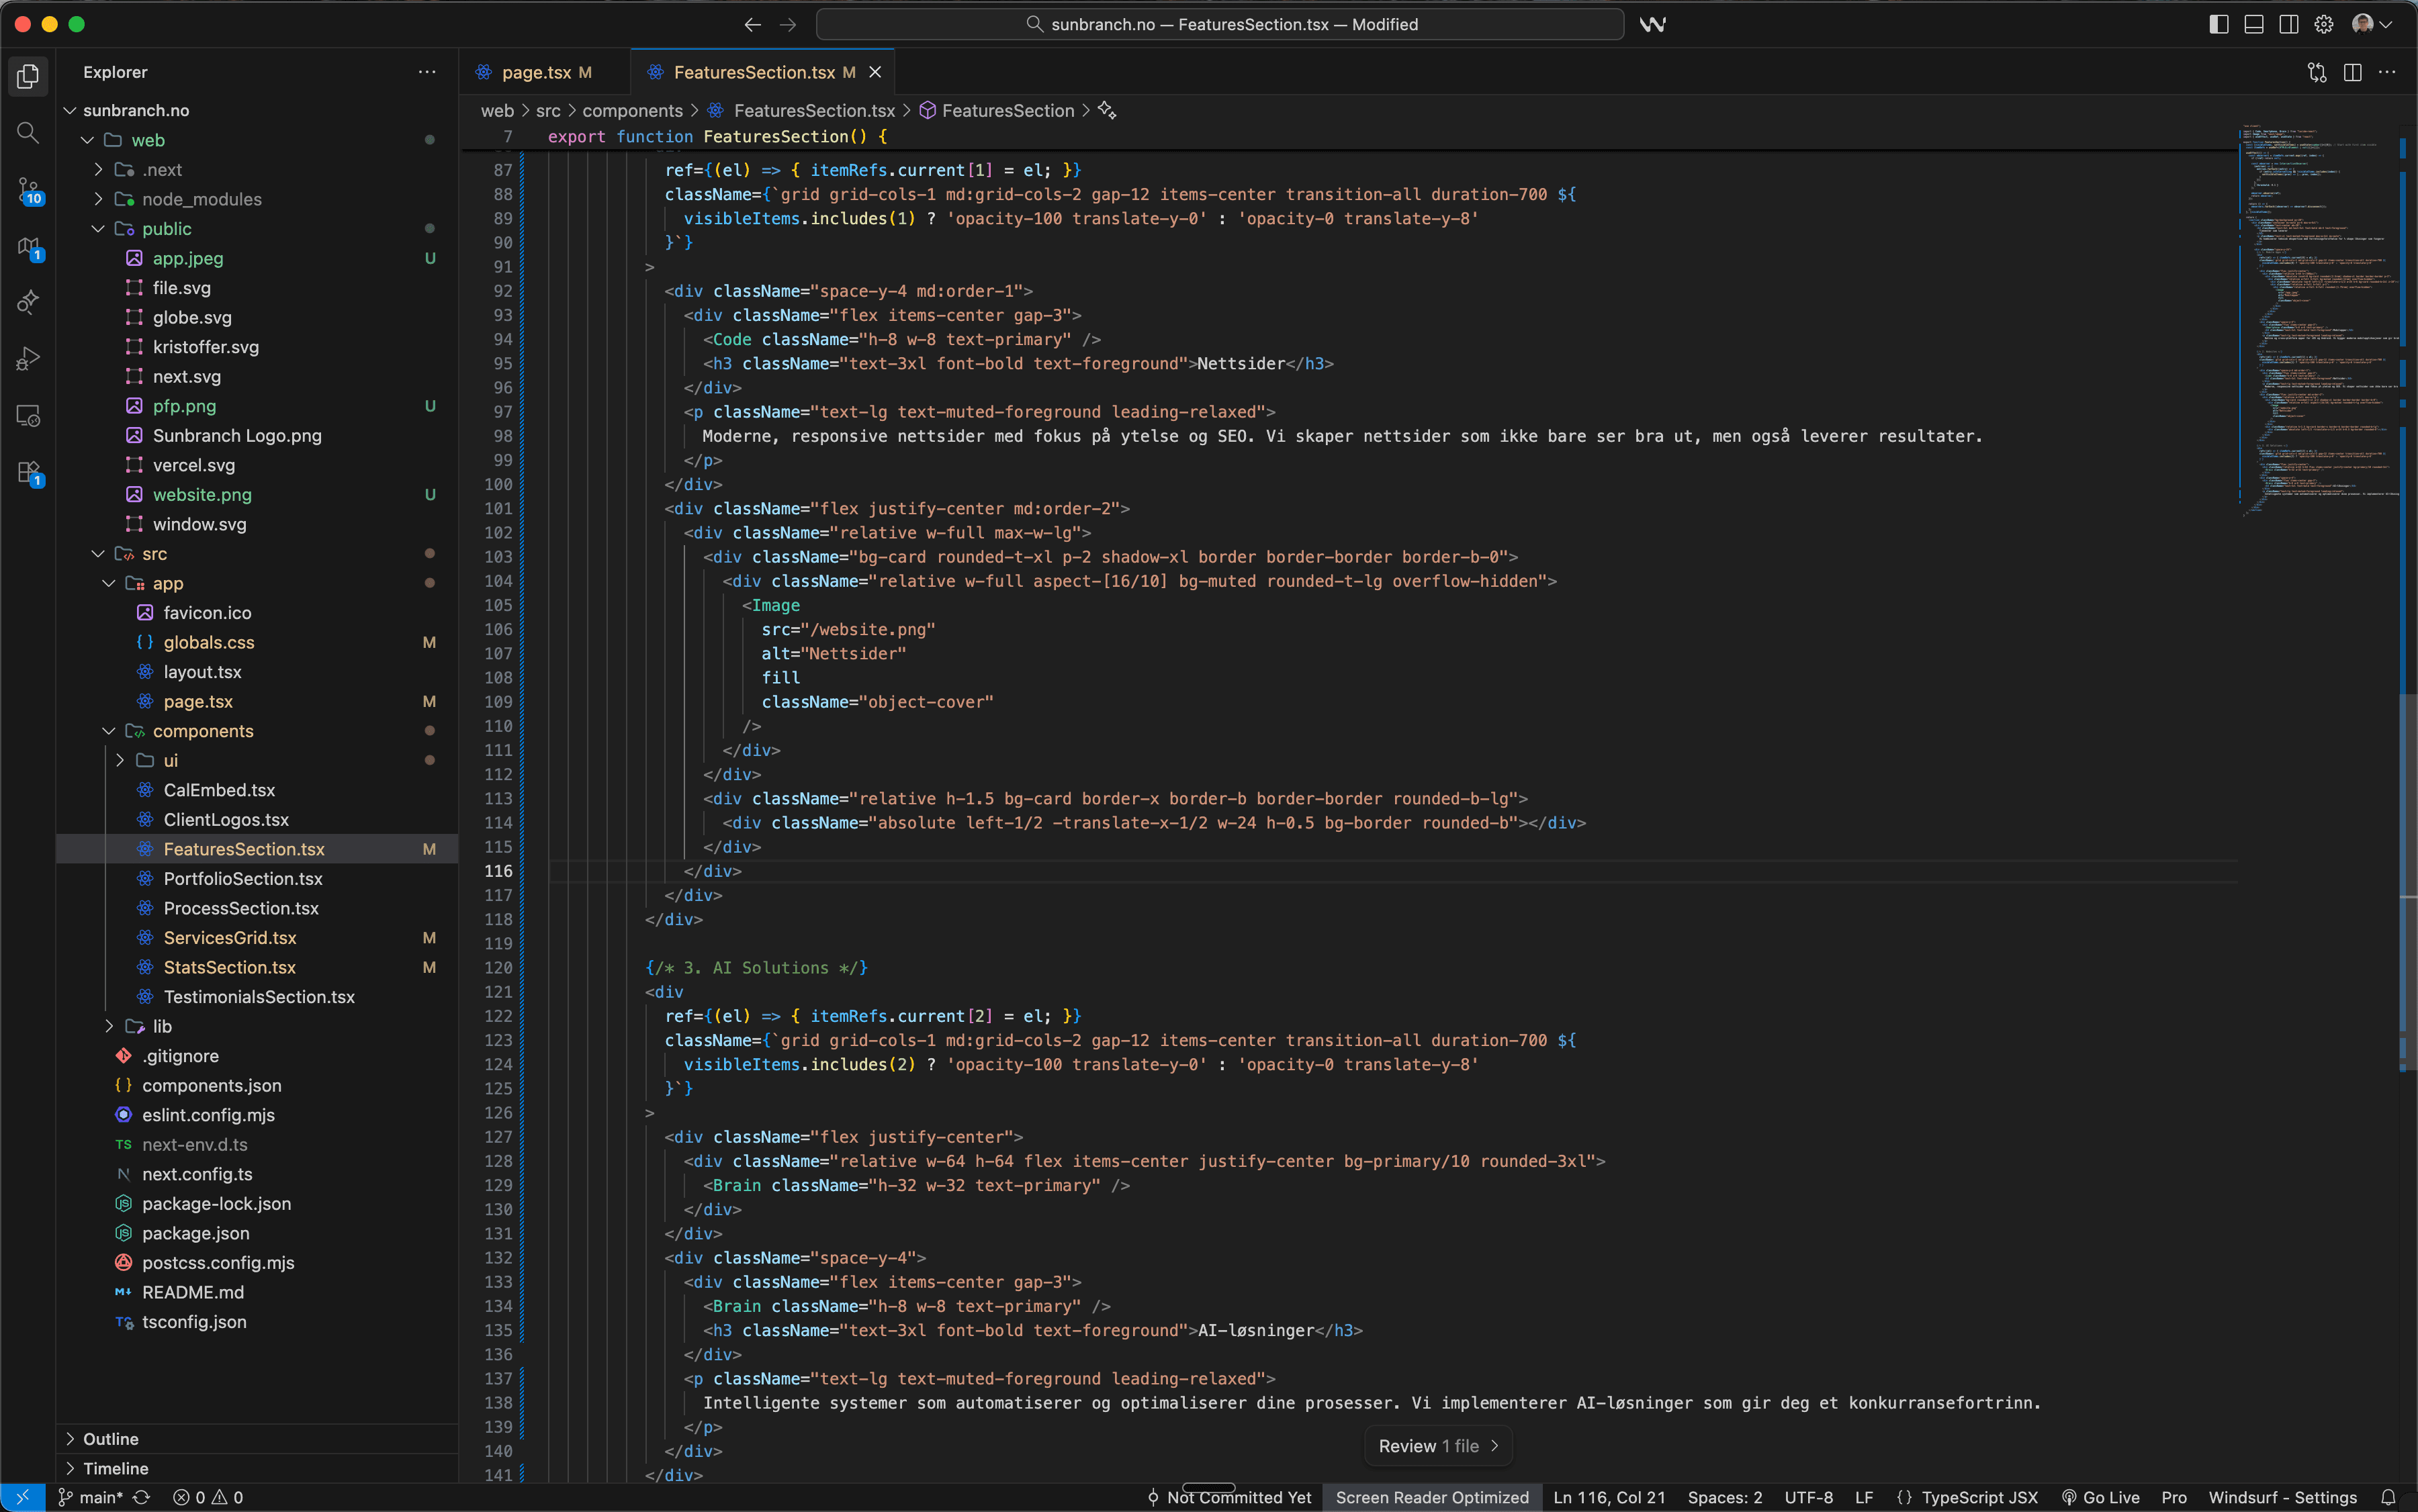Viewport: 2418px width, 1512px height.
Task: Collapse the components folder
Action: point(202,731)
